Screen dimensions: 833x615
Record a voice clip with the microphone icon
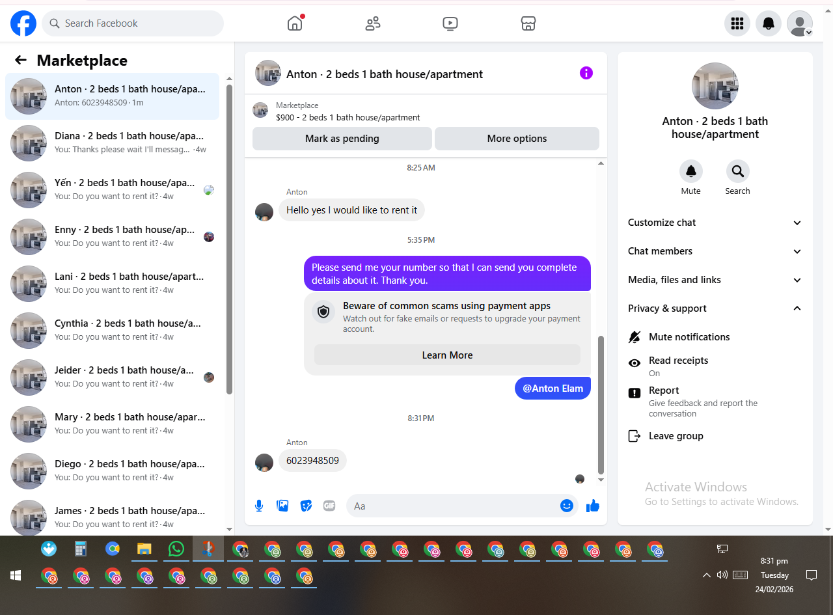(x=259, y=506)
